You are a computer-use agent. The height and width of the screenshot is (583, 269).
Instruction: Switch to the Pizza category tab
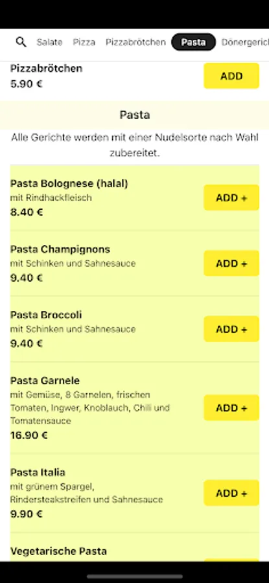pos(84,42)
